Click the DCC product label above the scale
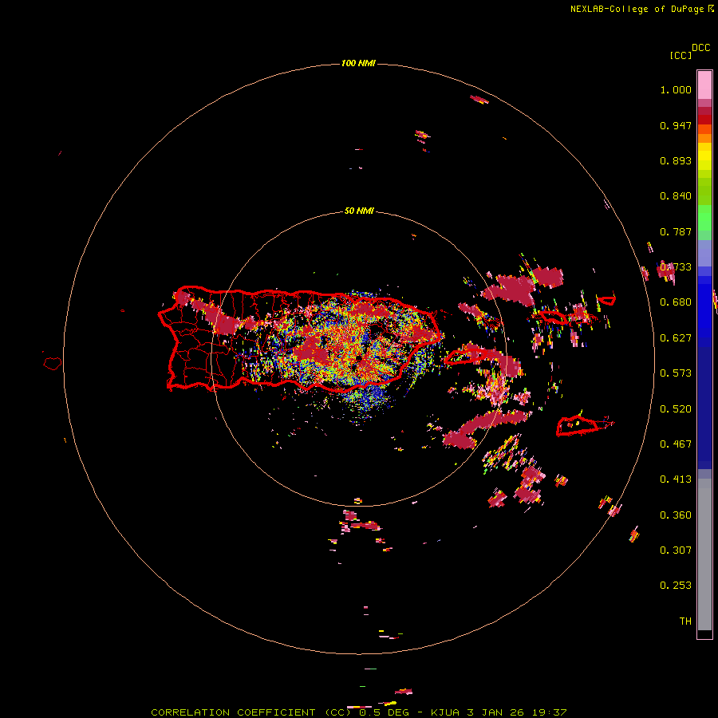This screenshot has width=718, height=718. coord(701,48)
